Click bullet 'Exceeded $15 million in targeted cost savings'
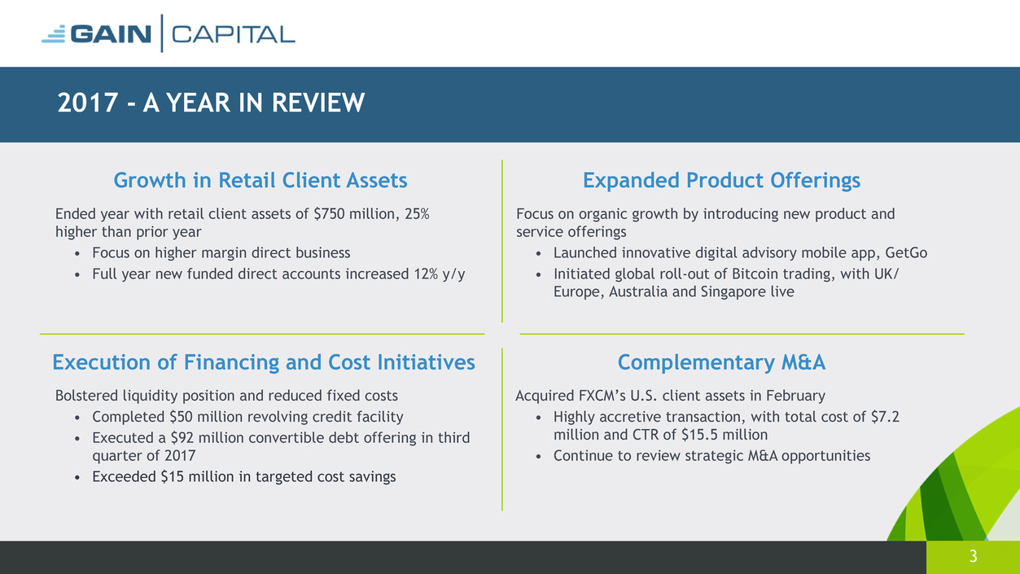Viewport: 1020px width, 574px height. (244, 476)
